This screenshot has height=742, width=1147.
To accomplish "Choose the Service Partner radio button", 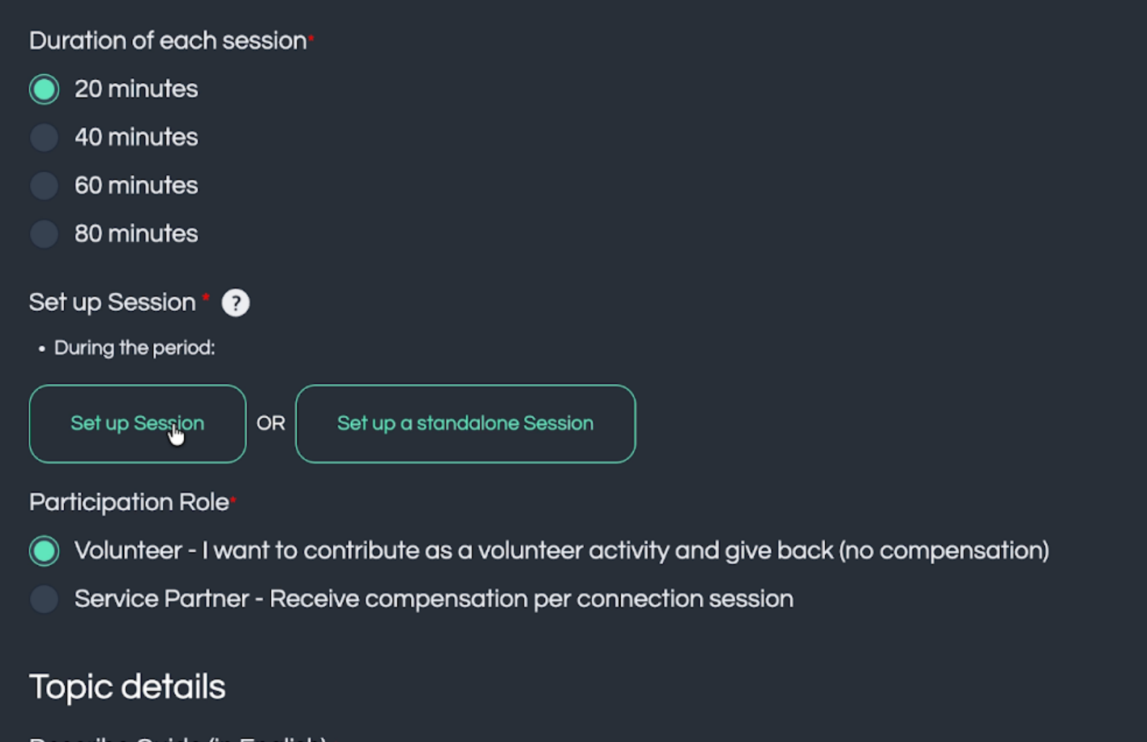I will click(x=45, y=599).
